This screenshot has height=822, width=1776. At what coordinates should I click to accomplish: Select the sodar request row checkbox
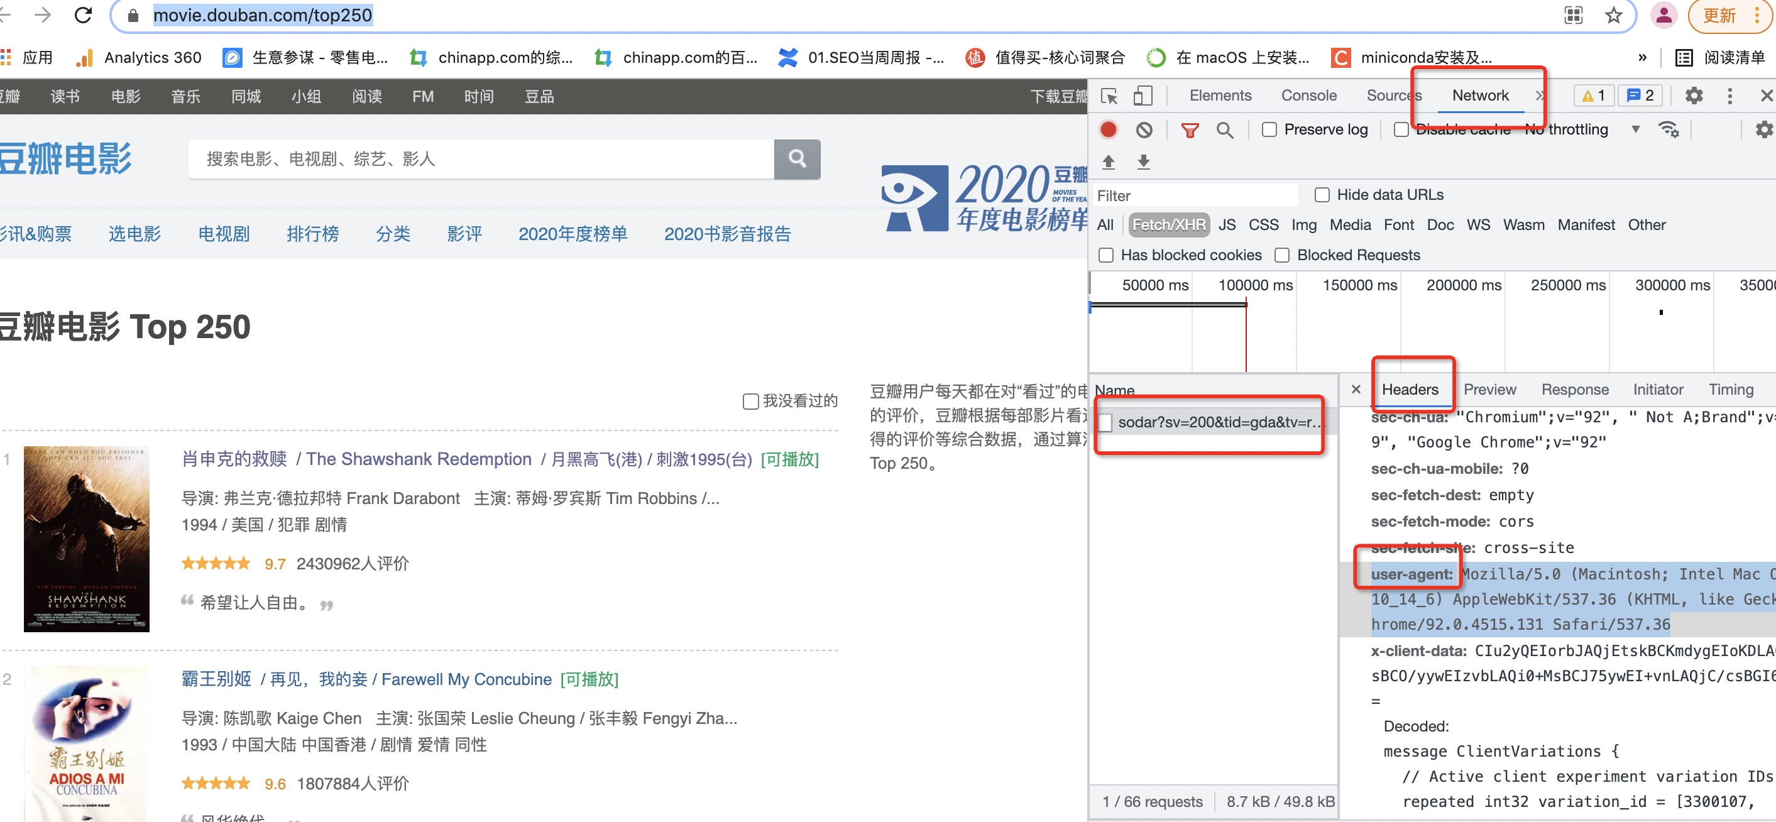click(x=1105, y=422)
